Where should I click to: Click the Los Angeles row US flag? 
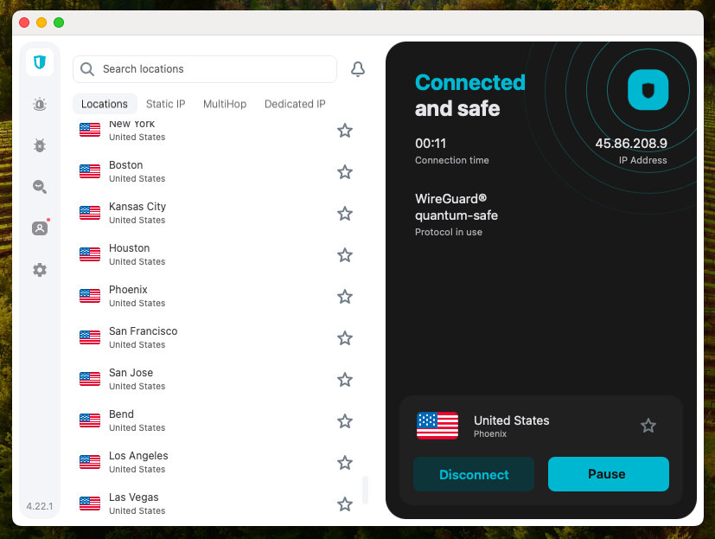tap(90, 462)
